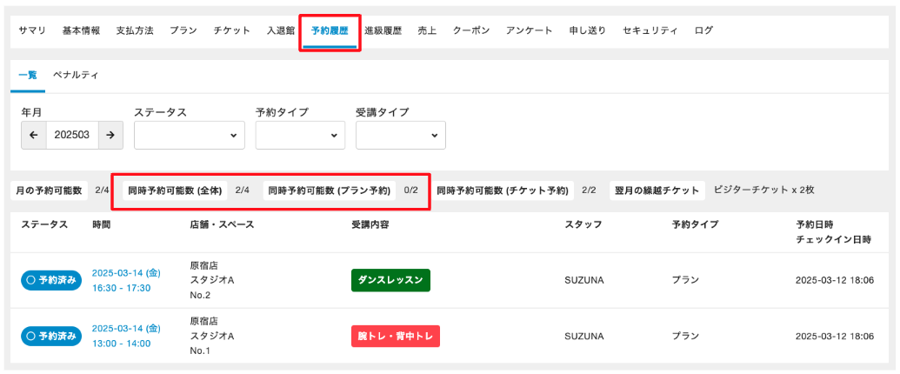Screen dimensions: 900x374
Task: Open the 受講タイプ dropdown
Action: 400,135
